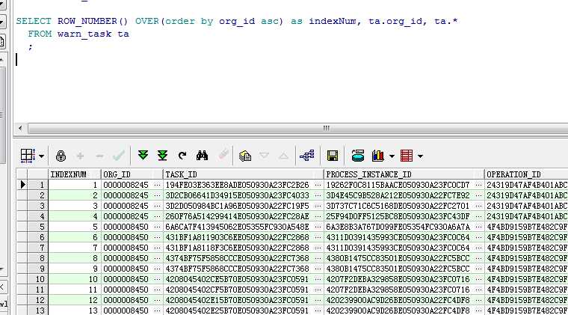Click the delete record minus icon

[x=99, y=156]
